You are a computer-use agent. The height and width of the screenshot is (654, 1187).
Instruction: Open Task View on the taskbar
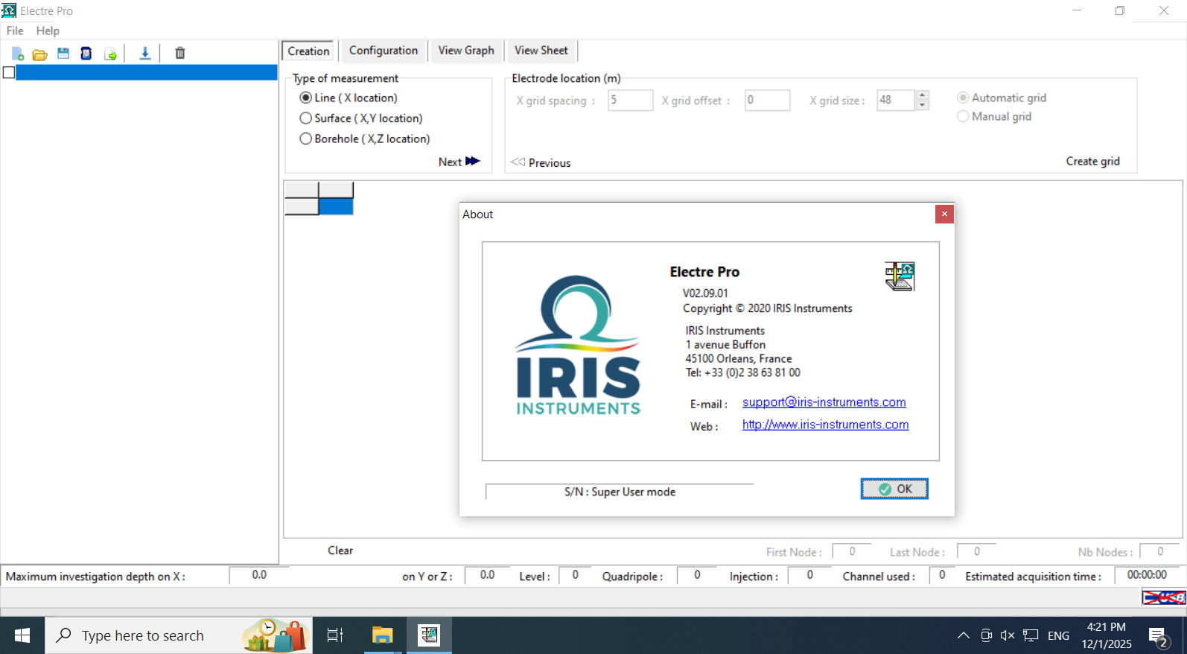pos(335,635)
